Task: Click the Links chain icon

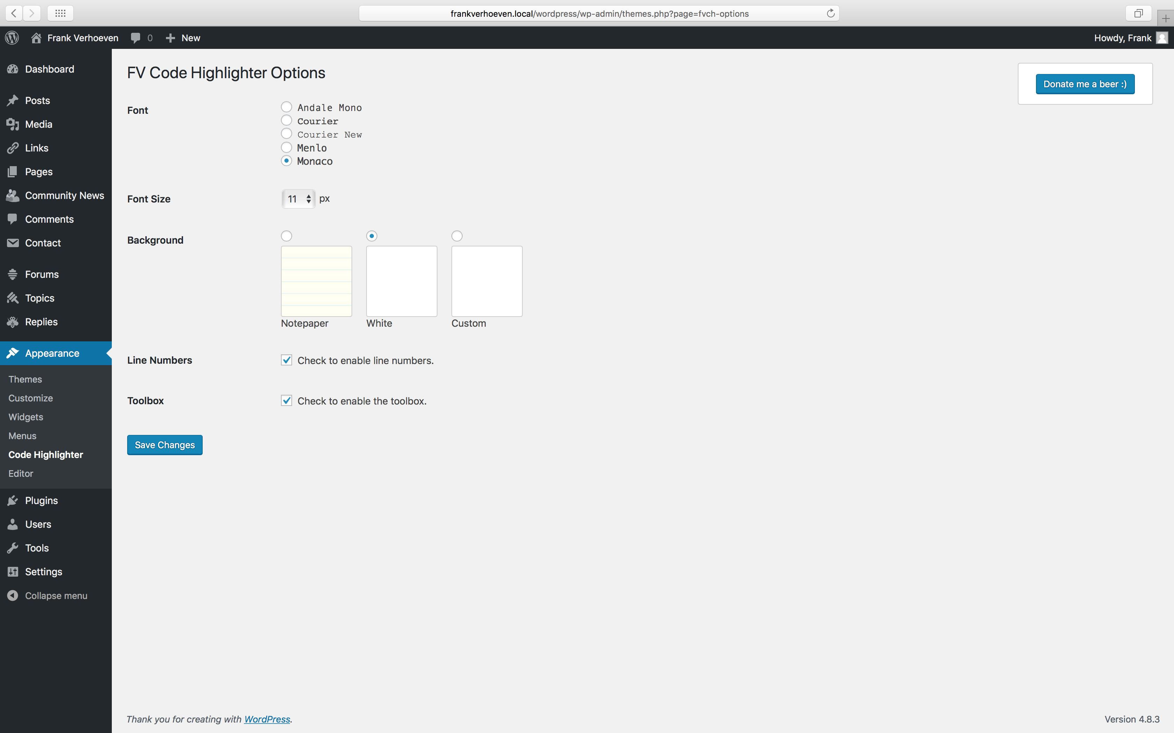Action: point(13,148)
